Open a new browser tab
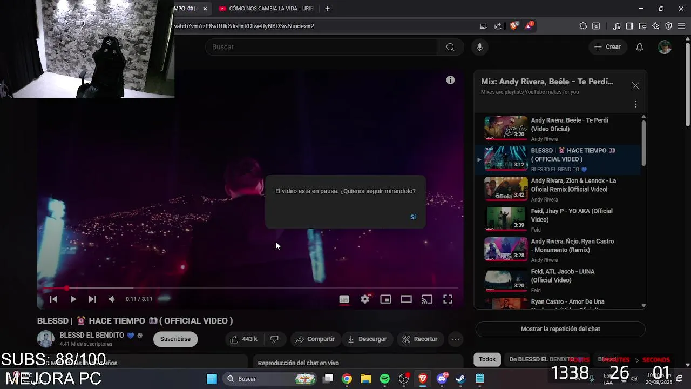The height and width of the screenshot is (389, 691). tap(327, 9)
